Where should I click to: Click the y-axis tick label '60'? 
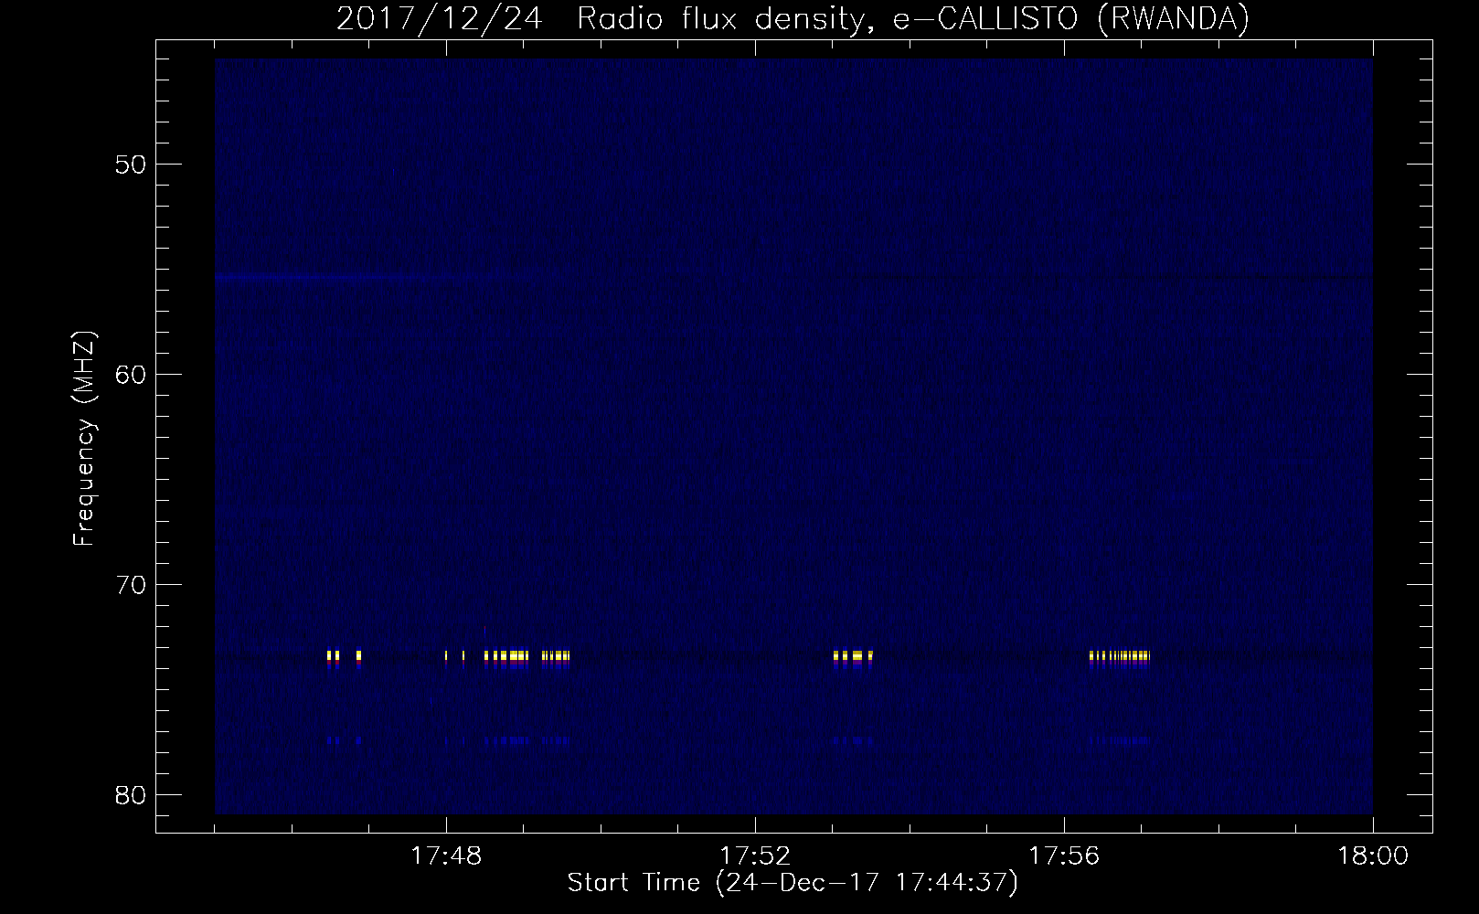coord(131,375)
